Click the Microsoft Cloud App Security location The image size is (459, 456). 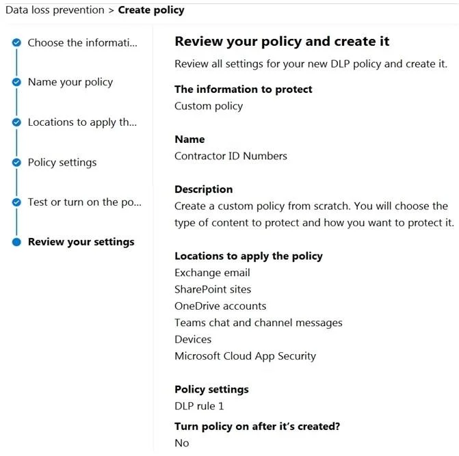tap(246, 356)
